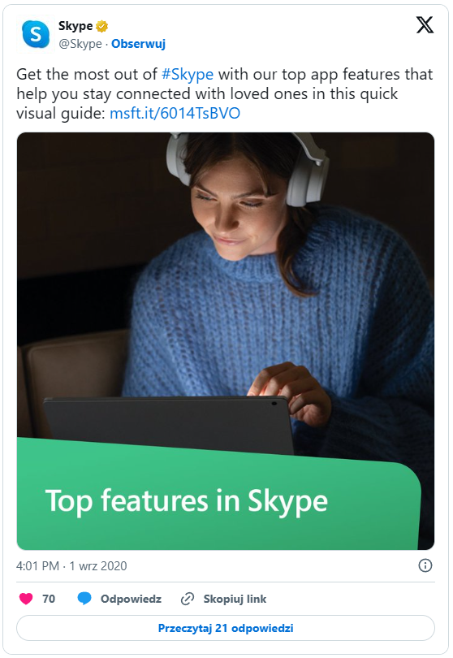
Task: Like the tweet with the heart icon
Action: [x=26, y=599]
